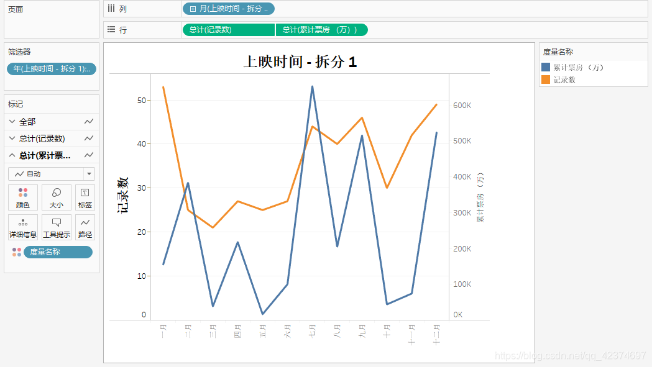The width and height of the screenshot is (652, 367).
Task: Click the Detail (详细信息) marks button
Action: tap(23, 227)
